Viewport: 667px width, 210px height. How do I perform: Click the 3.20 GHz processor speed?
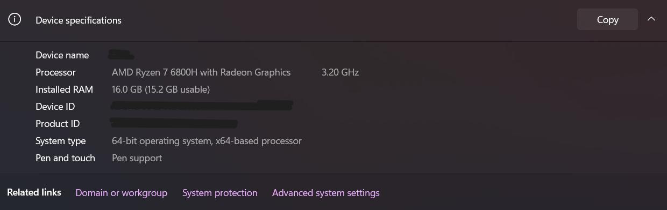click(x=340, y=72)
